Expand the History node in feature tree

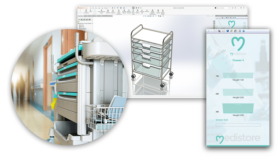point(78,25)
